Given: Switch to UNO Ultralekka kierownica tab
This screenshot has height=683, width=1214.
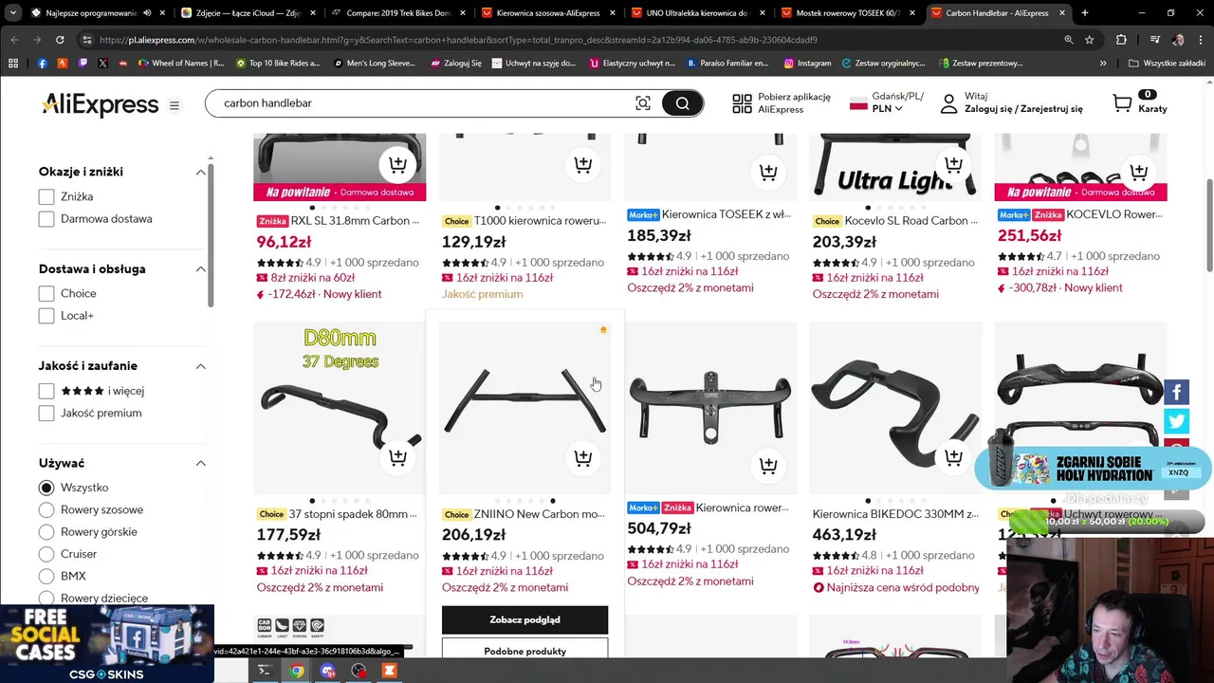Looking at the screenshot, I should [699, 13].
